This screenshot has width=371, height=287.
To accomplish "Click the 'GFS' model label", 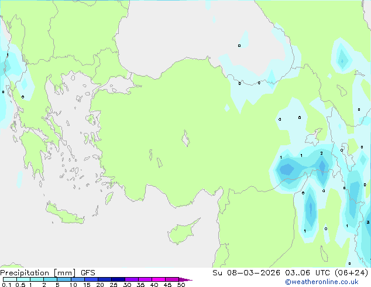I will click(88, 273).
